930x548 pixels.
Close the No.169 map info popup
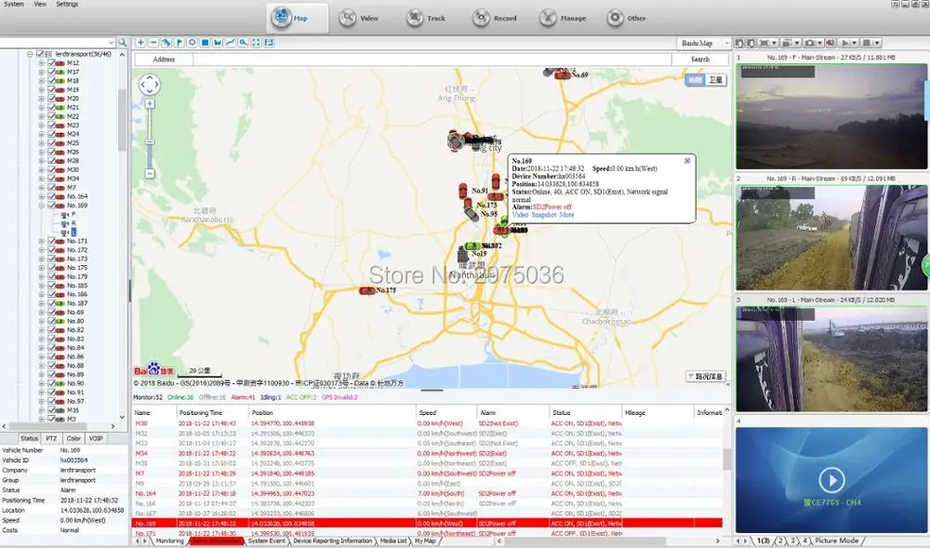tap(687, 161)
